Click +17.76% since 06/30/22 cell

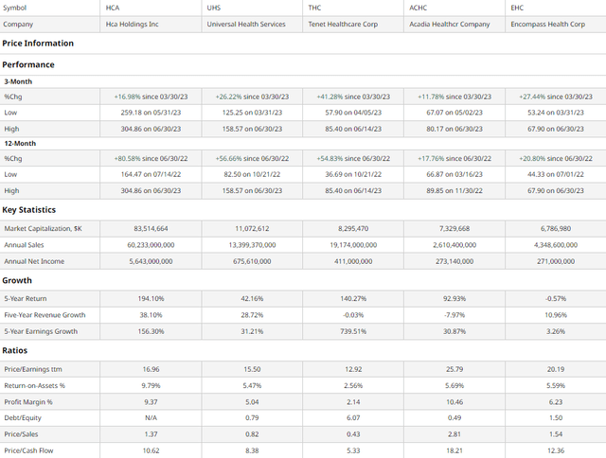click(x=454, y=158)
